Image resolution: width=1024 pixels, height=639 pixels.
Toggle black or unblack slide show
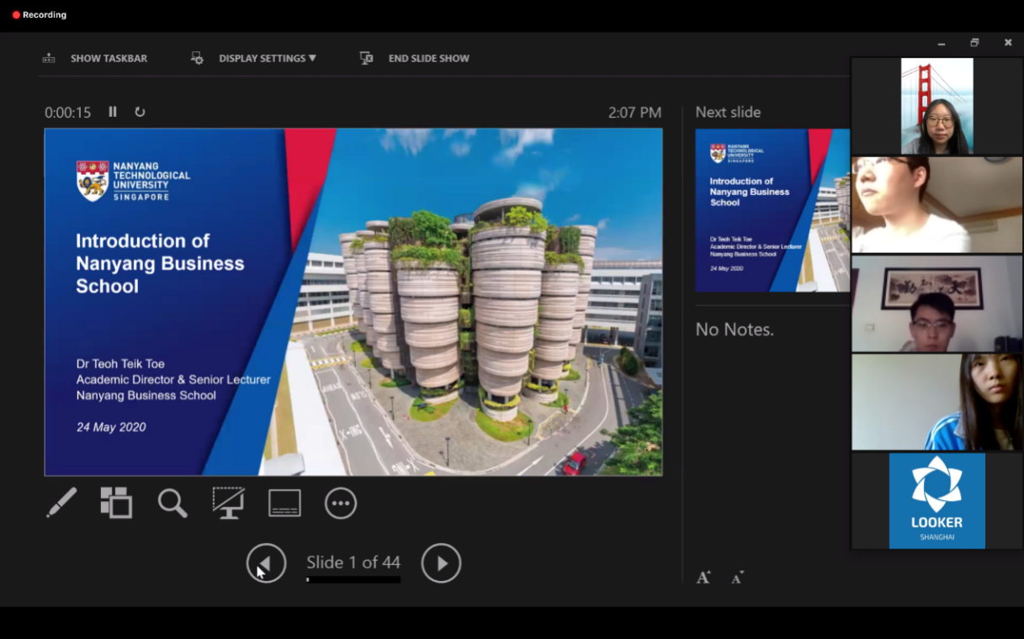tap(228, 503)
